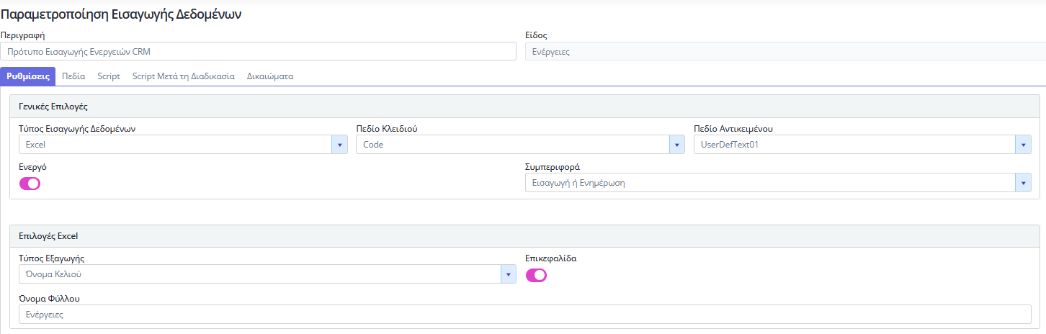The width and height of the screenshot is (1046, 334).
Task: Open the Script Μετά τη Διαδικασία tab
Action: click(x=183, y=76)
